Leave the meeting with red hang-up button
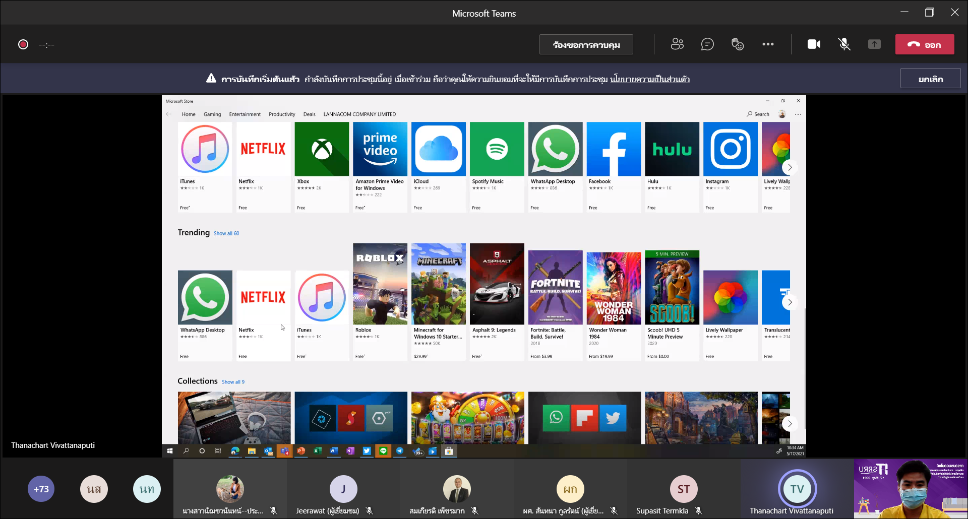This screenshot has width=968, height=519. click(x=924, y=44)
